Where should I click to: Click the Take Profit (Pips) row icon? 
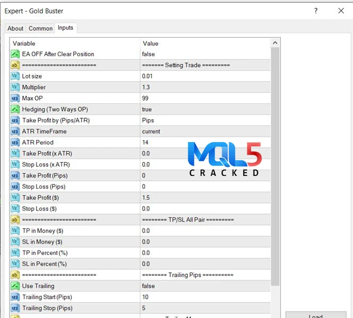pos(15,175)
